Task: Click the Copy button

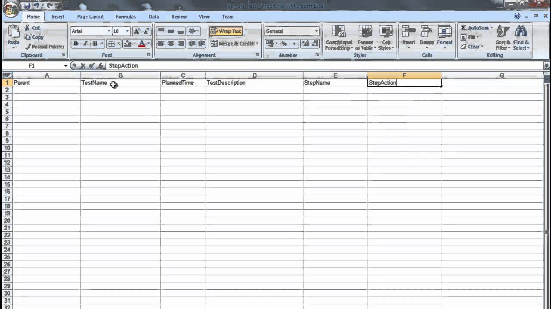Action: pyautogui.click(x=34, y=37)
